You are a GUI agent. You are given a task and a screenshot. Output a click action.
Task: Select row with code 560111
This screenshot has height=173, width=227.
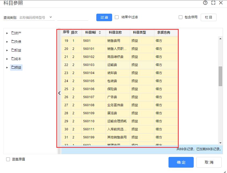120,129
